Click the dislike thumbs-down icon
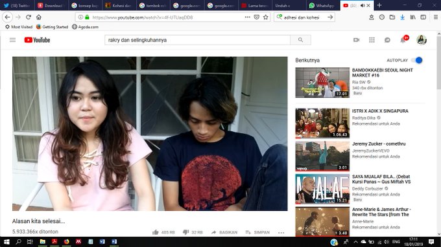Image resolution: width=441 pixels, height=247 pixels. coord(185,232)
